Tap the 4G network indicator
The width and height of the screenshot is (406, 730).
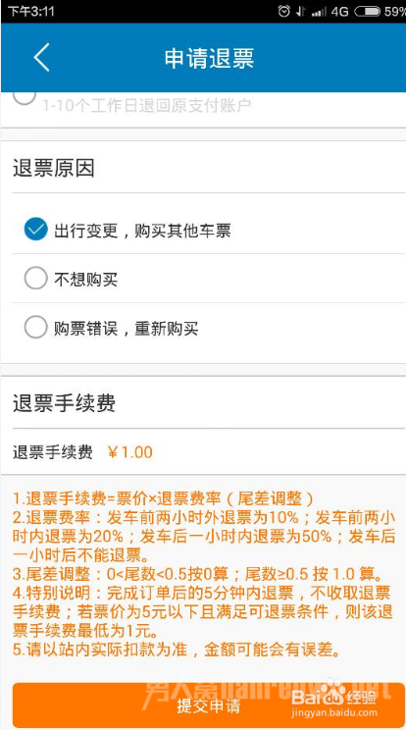pos(340,11)
